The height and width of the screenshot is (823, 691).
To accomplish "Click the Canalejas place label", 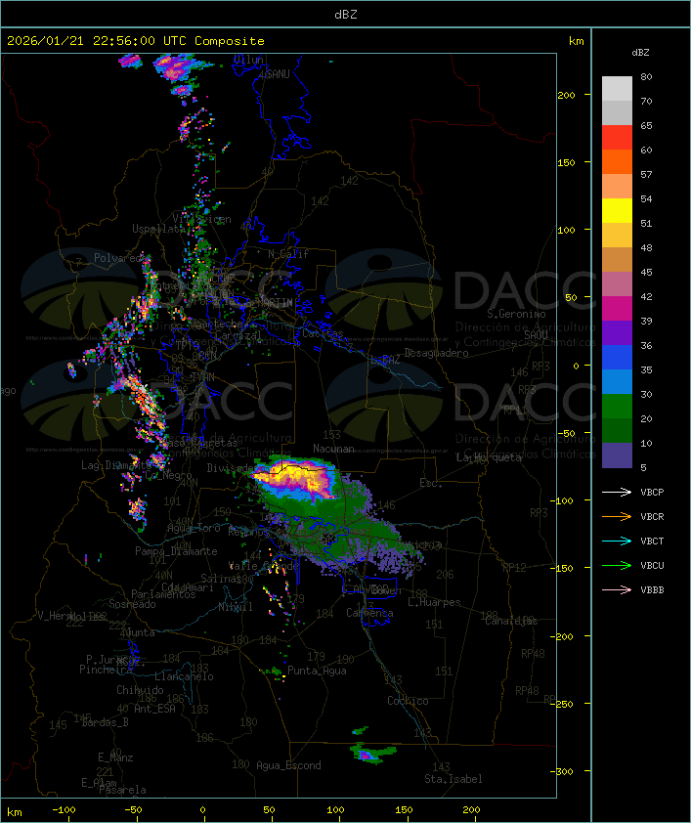I will [511, 621].
